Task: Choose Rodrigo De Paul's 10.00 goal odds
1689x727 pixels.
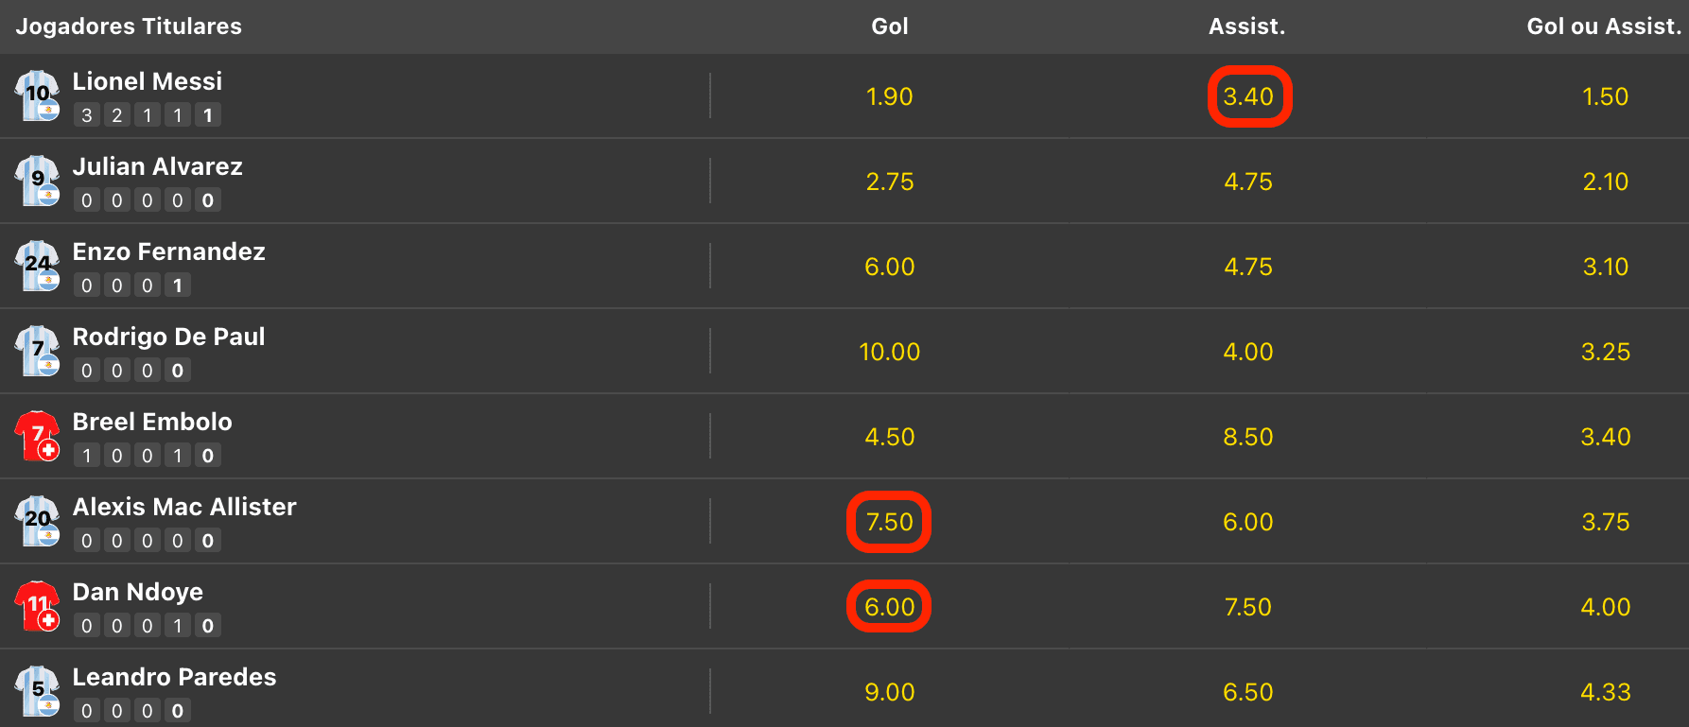Action: point(889,352)
